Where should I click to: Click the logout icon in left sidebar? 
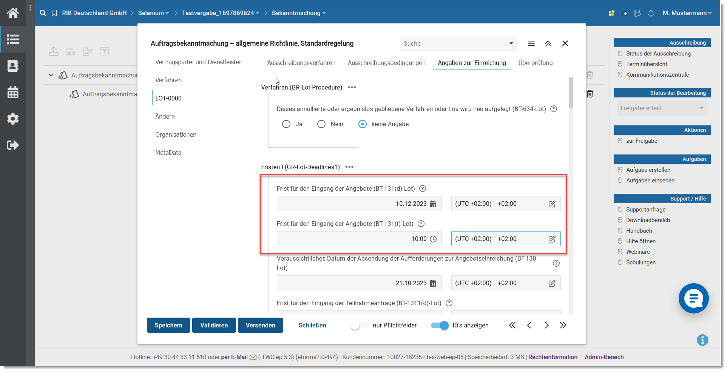tap(13, 145)
